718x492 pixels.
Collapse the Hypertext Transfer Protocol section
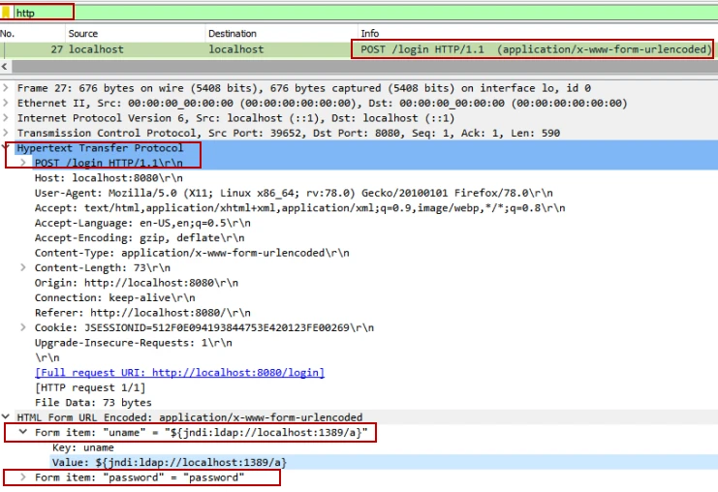coord(8,148)
